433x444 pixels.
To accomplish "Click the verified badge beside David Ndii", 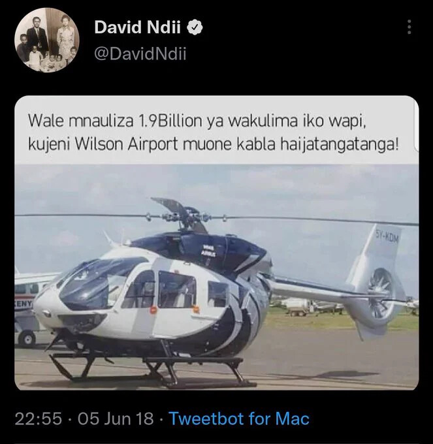I will [195, 27].
